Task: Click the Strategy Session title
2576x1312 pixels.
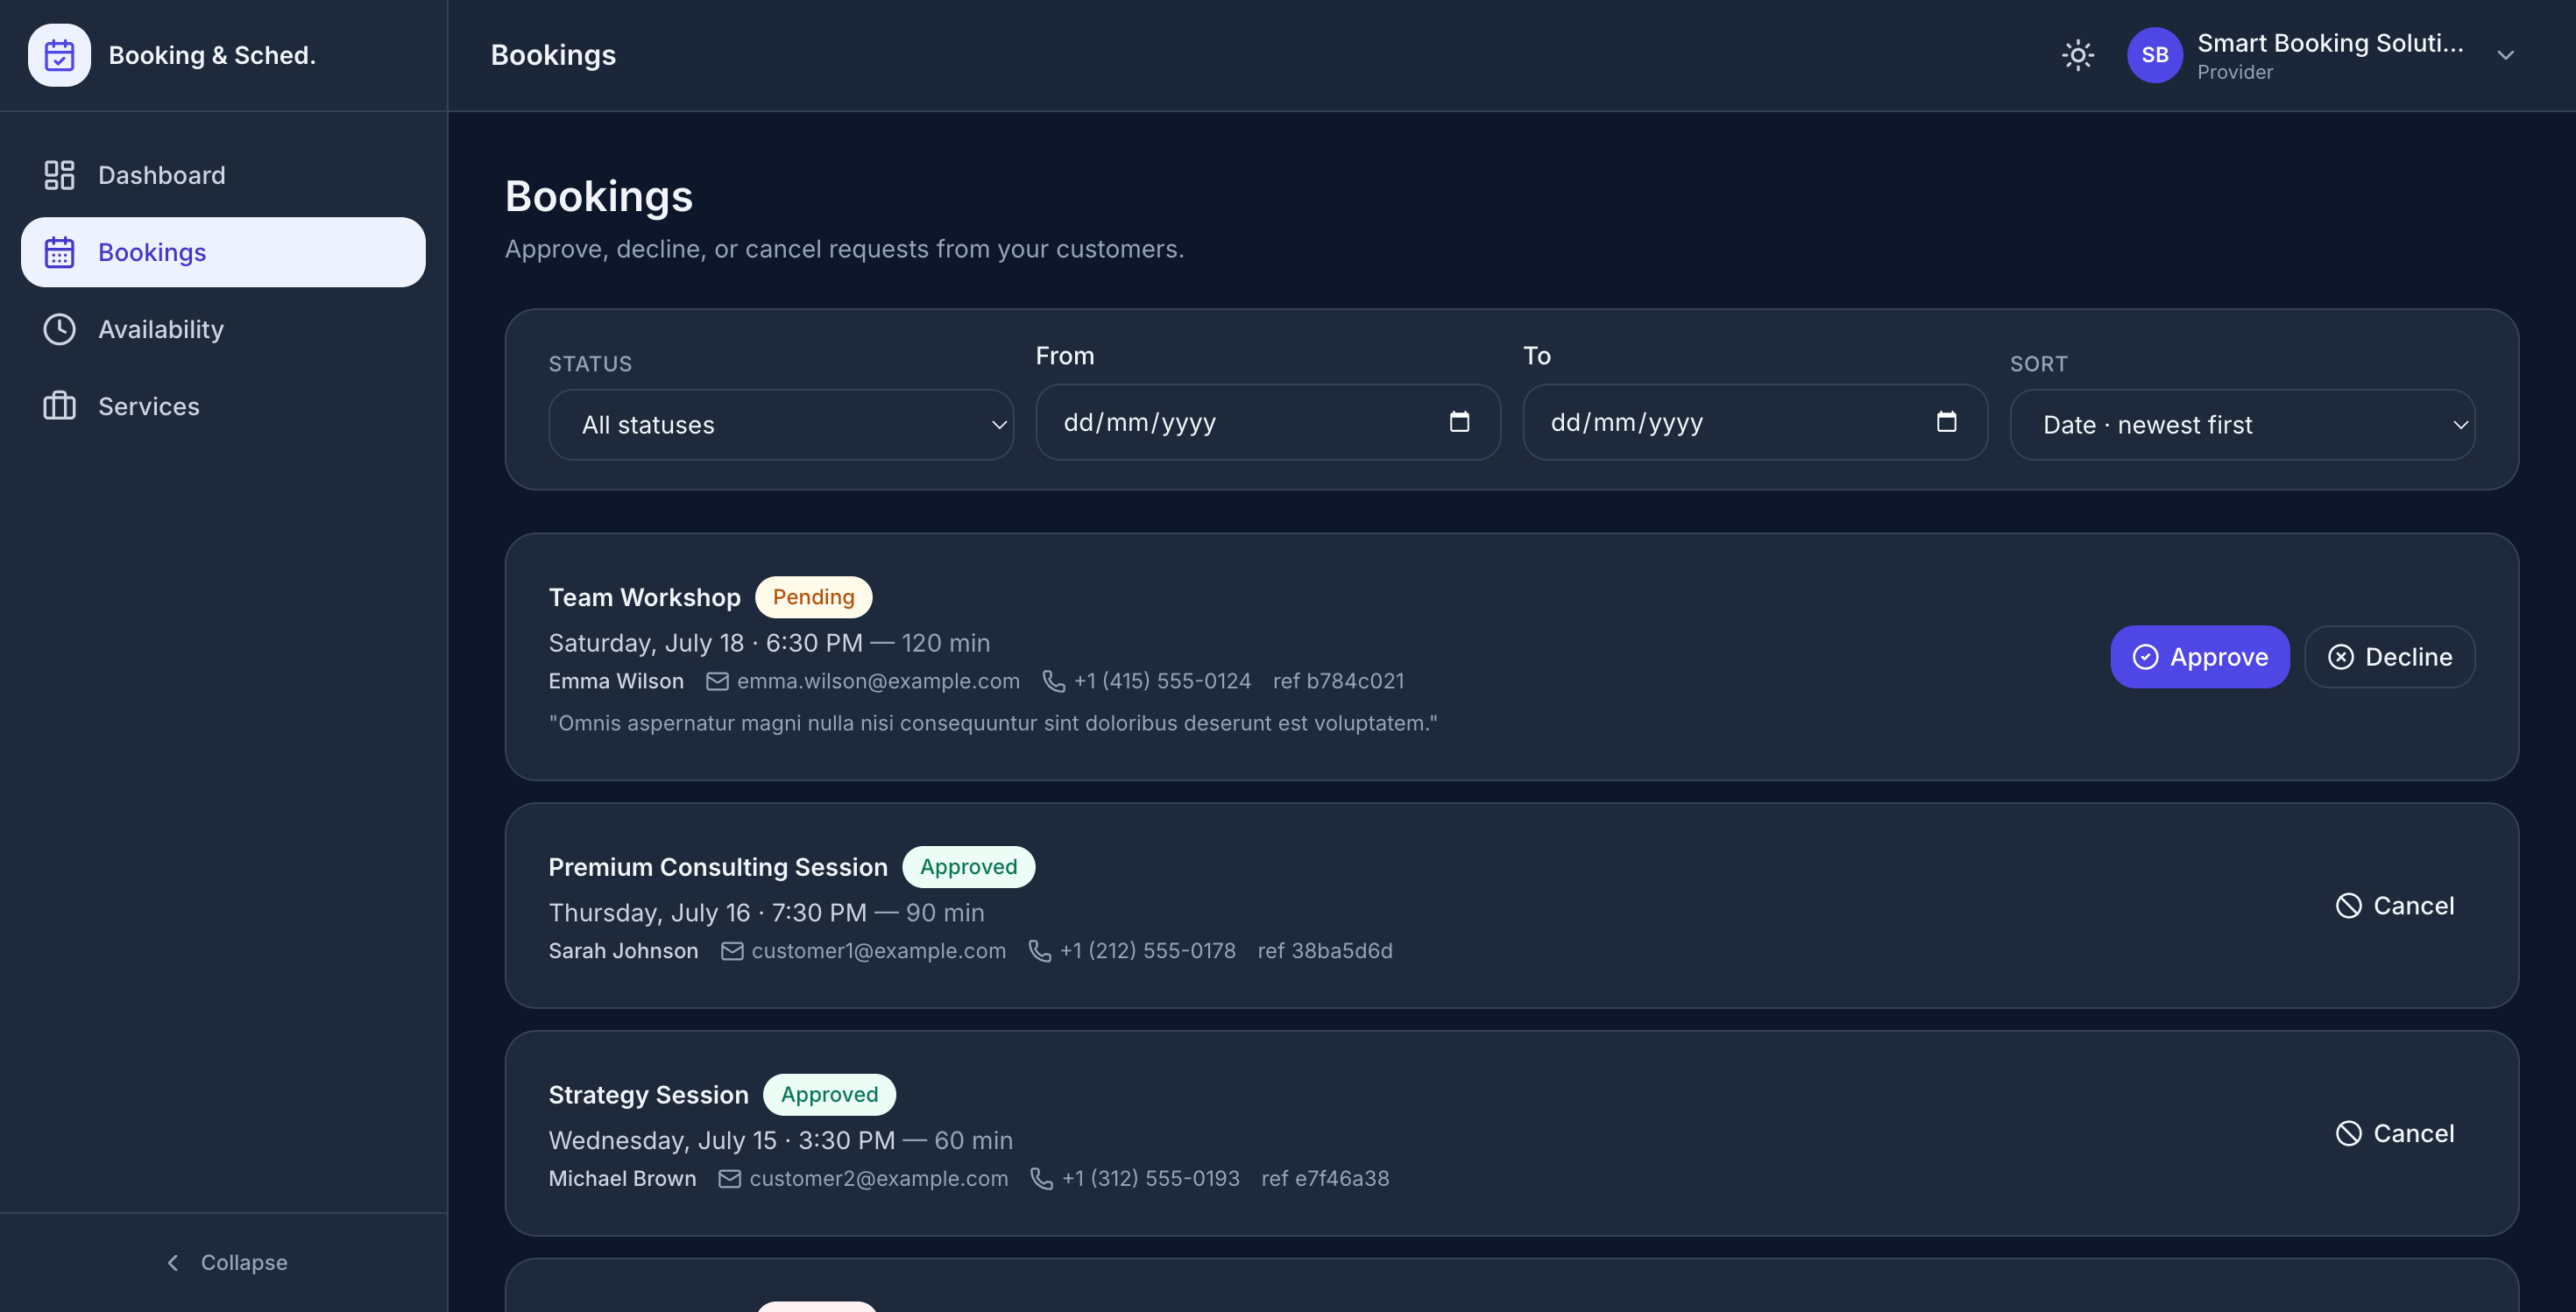Action: (648, 1094)
